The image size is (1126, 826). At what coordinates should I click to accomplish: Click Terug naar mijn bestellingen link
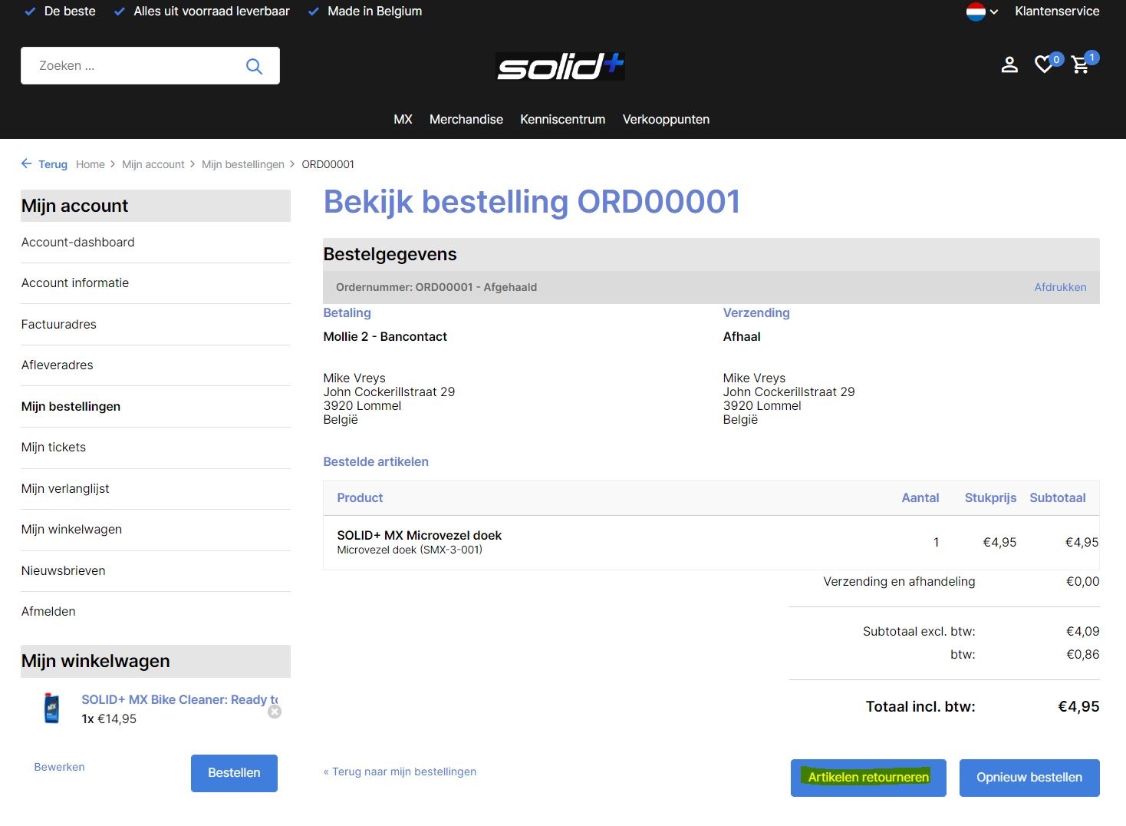pos(400,771)
